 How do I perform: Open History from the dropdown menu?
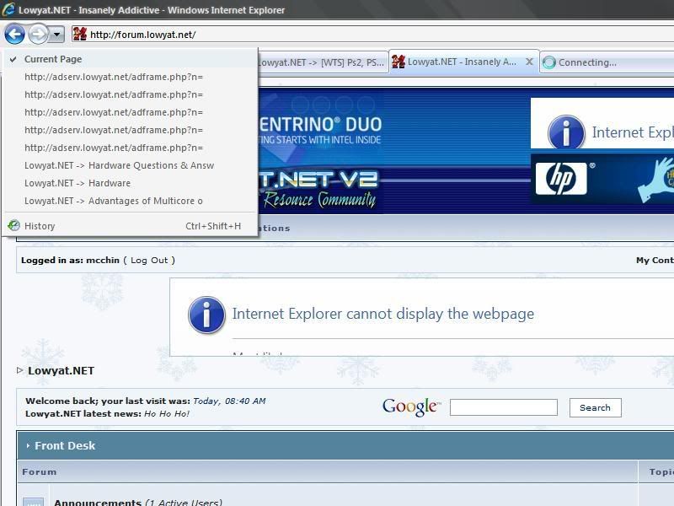click(x=40, y=226)
